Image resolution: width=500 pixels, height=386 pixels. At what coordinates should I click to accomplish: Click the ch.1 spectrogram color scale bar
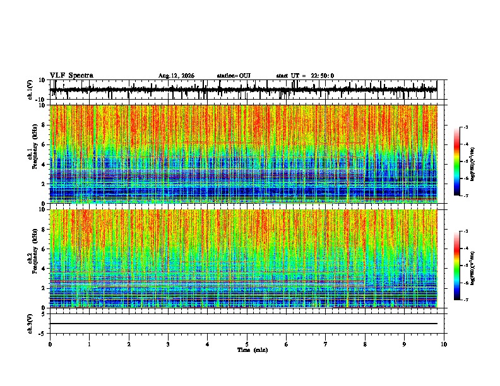tap(457, 161)
